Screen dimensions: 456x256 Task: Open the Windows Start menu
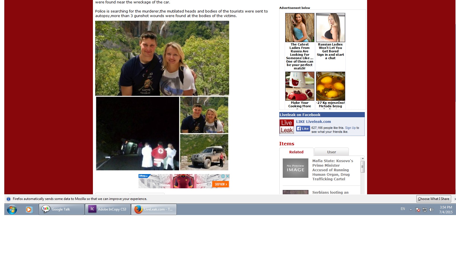tap(12, 210)
